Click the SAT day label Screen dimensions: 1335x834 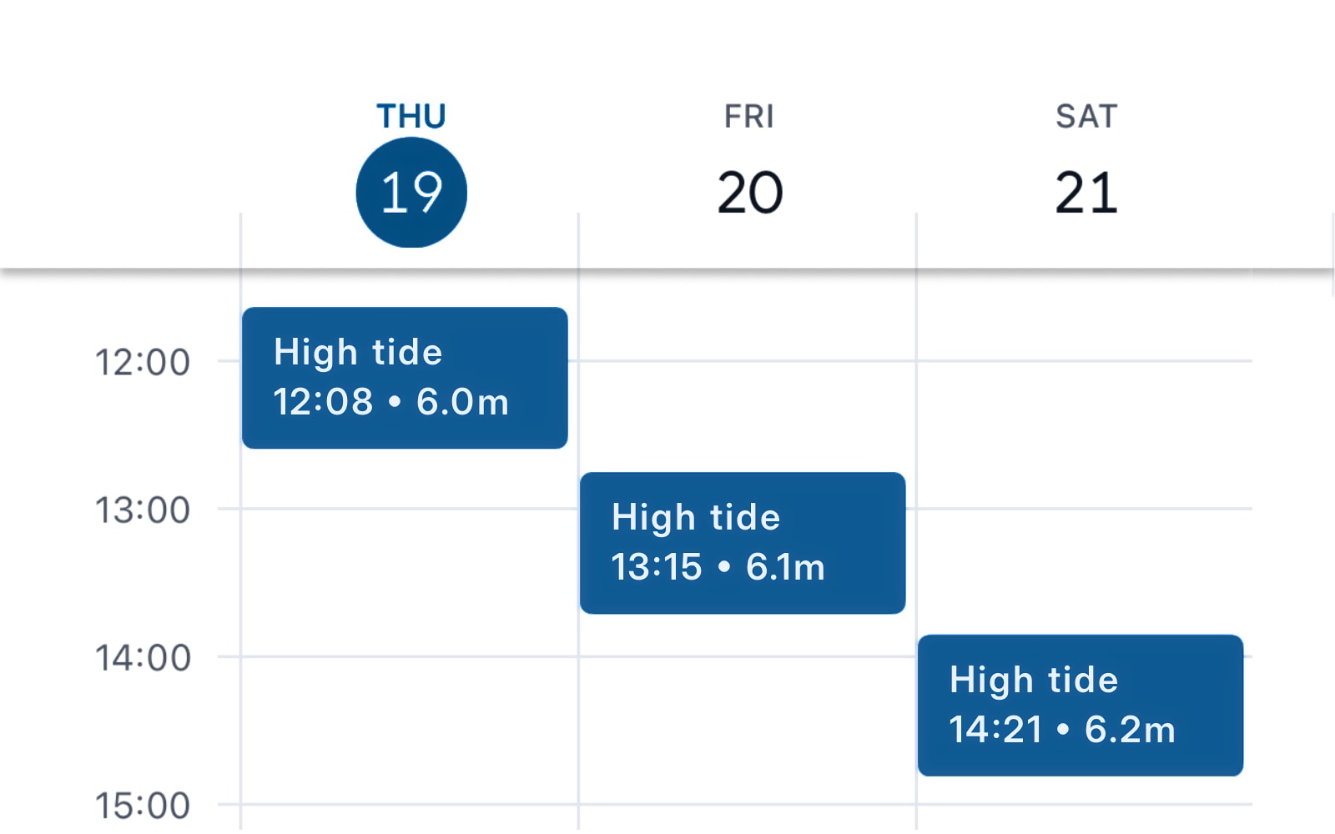point(1086,117)
